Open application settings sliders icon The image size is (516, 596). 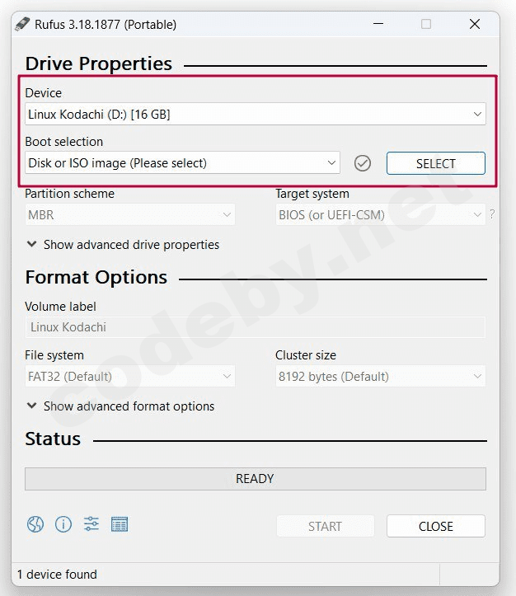tap(91, 524)
